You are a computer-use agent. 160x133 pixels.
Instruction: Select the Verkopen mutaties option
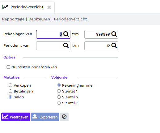coord(10,85)
